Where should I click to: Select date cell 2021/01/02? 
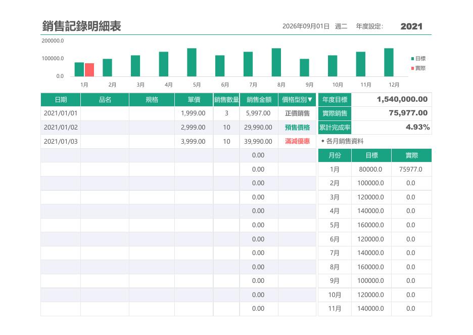point(61,128)
